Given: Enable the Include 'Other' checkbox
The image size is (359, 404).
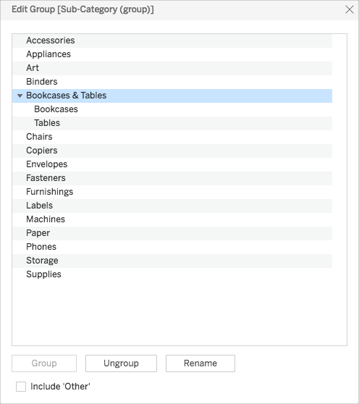Looking at the screenshot, I should [21, 387].
